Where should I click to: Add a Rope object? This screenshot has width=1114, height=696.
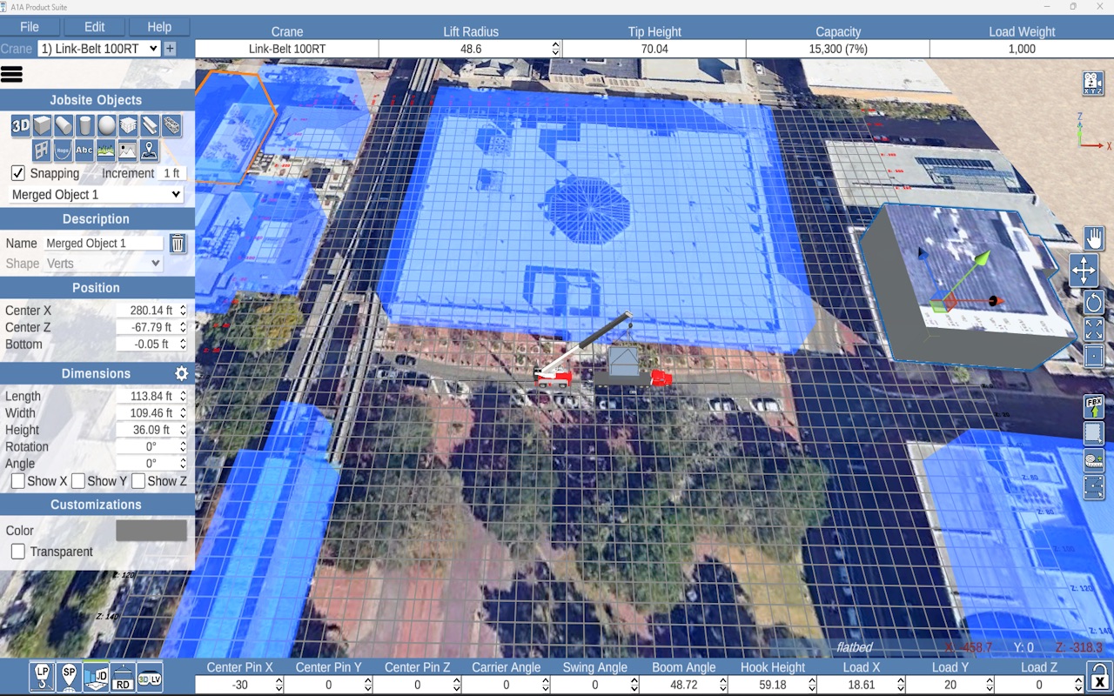tap(63, 151)
